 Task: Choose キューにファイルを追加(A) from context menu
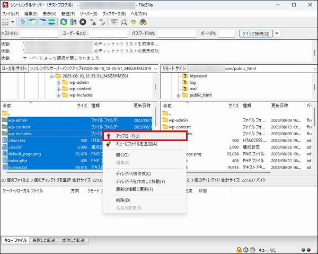click(144, 144)
